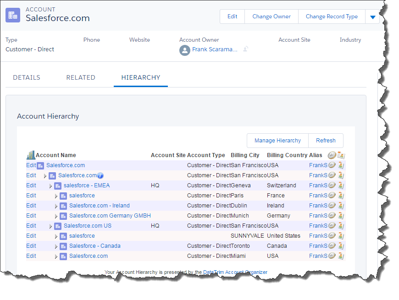Click the account building icon in page header
The image size is (399, 300).
[x=13, y=15]
